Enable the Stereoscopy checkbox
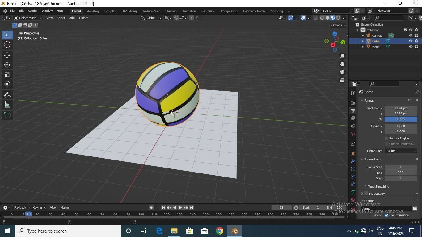 coord(366,193)
